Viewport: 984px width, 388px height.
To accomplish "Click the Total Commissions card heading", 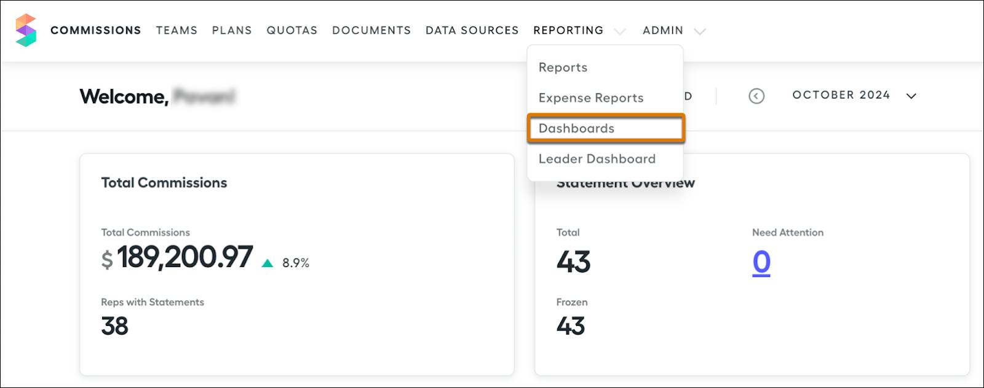I will 164,182.
